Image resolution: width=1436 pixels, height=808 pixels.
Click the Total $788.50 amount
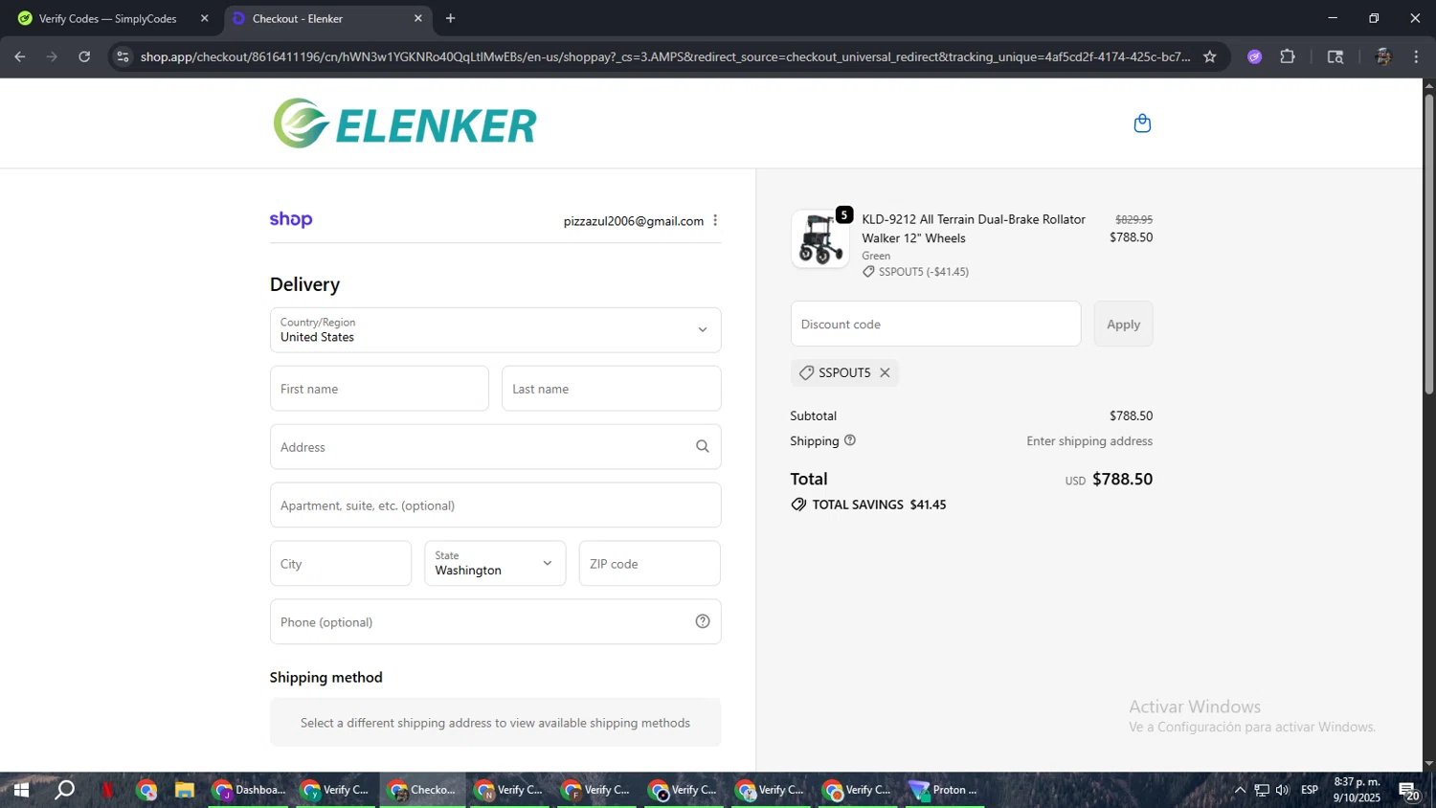click(x=1122, y=479)
